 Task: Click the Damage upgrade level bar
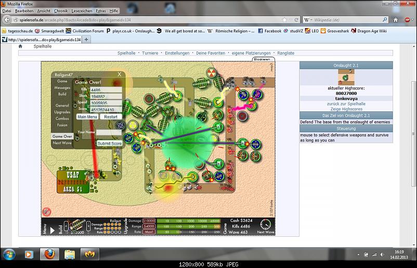pyautogui.click(x=189, y=221)
